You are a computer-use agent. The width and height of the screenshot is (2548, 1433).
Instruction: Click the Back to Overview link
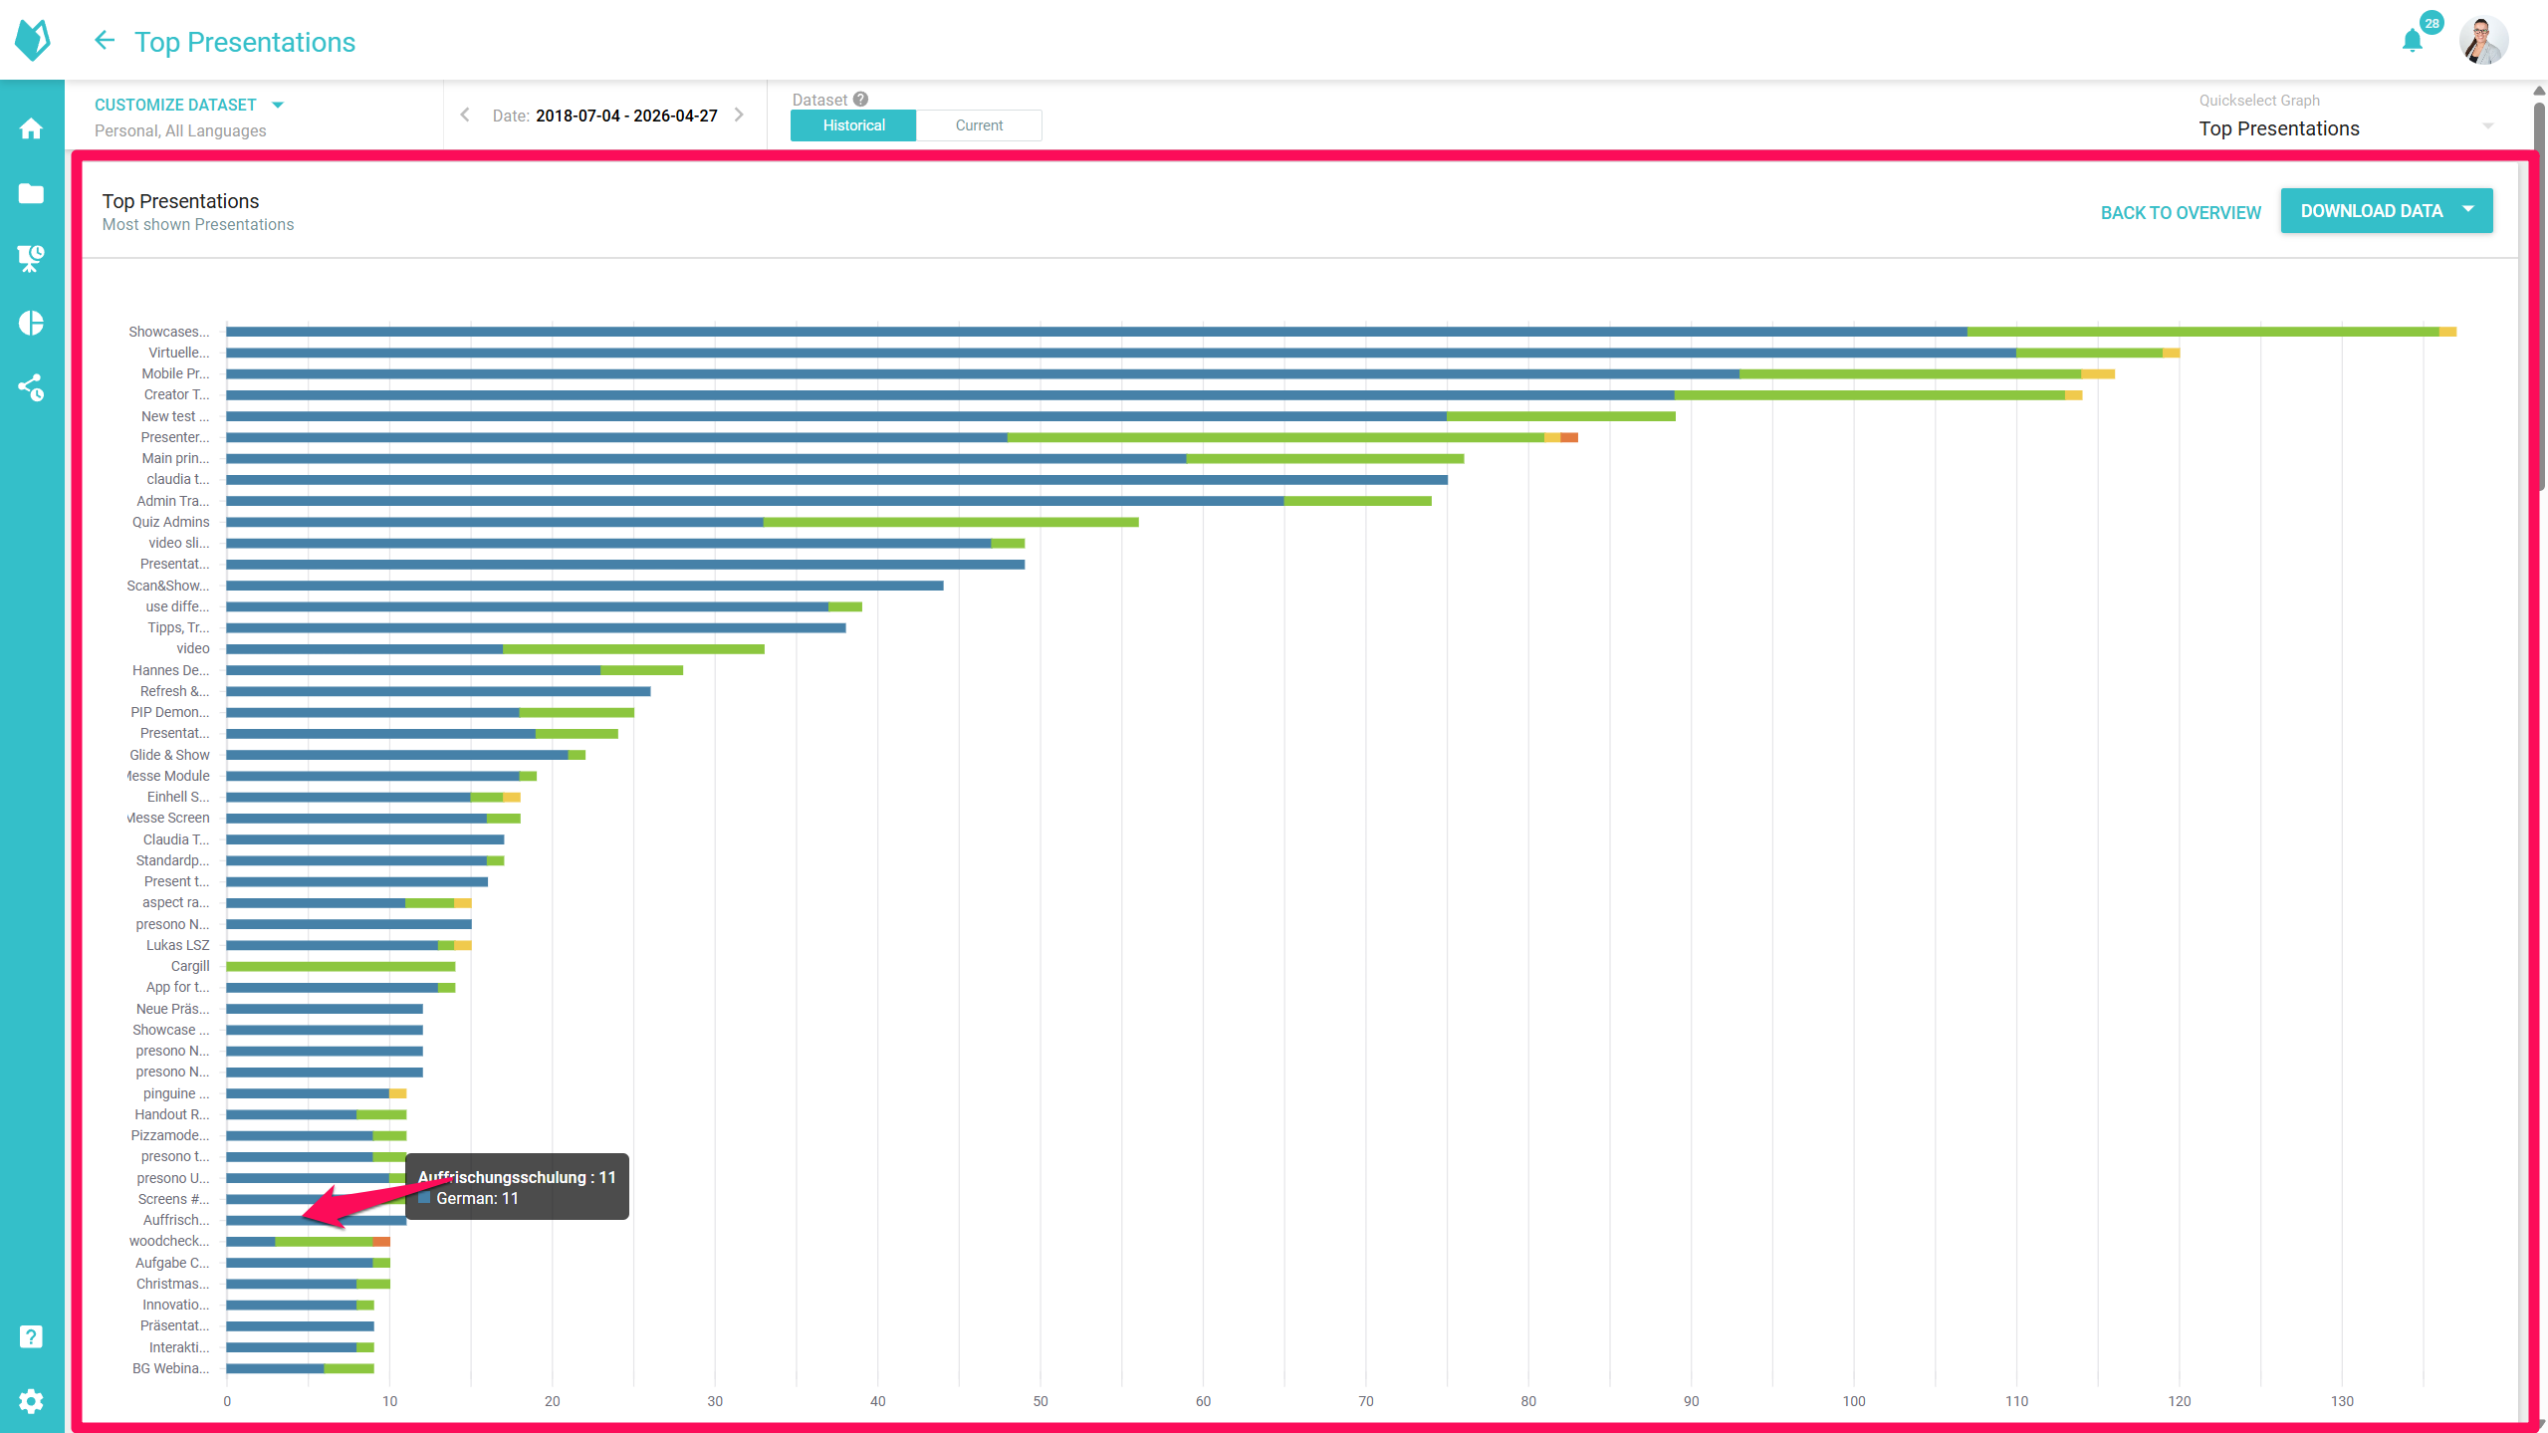point(2181,213)
